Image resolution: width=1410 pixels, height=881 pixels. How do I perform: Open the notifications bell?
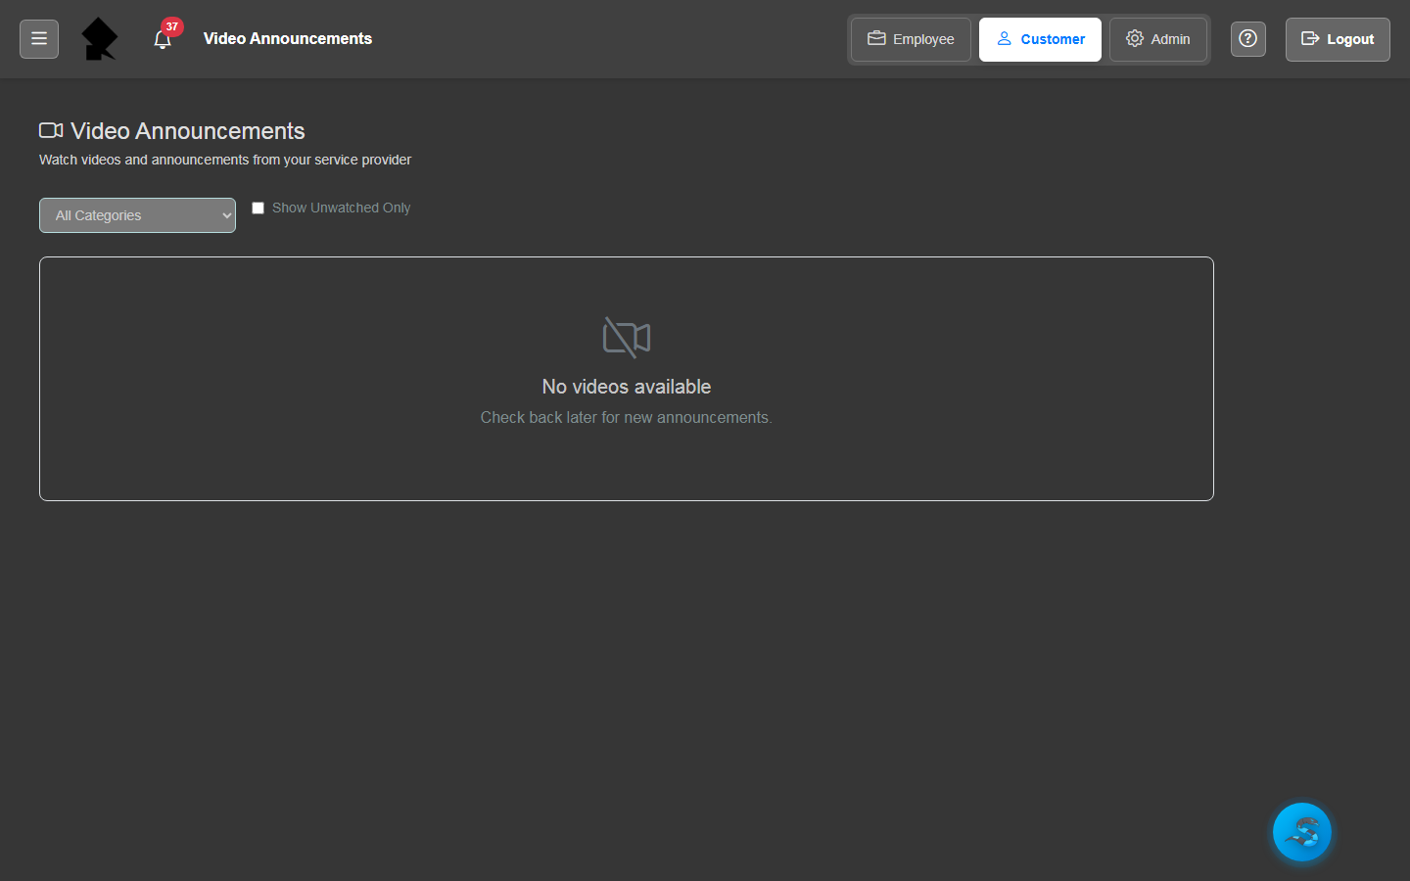163,40
